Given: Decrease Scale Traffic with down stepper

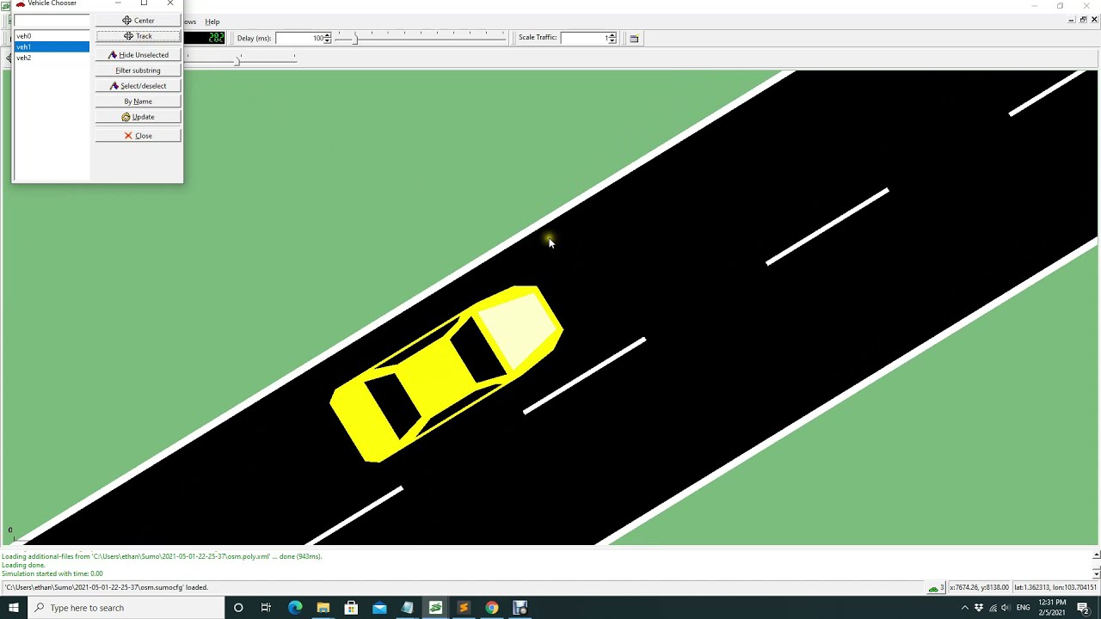Looking at the screenshot, I should [612, 40].
